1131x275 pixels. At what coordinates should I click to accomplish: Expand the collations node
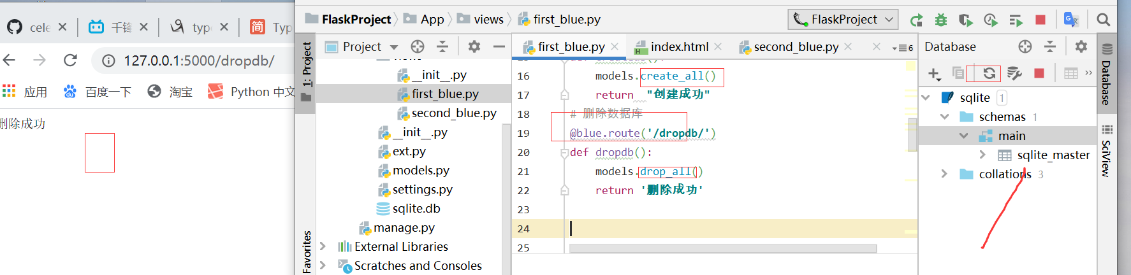point(944,174)
